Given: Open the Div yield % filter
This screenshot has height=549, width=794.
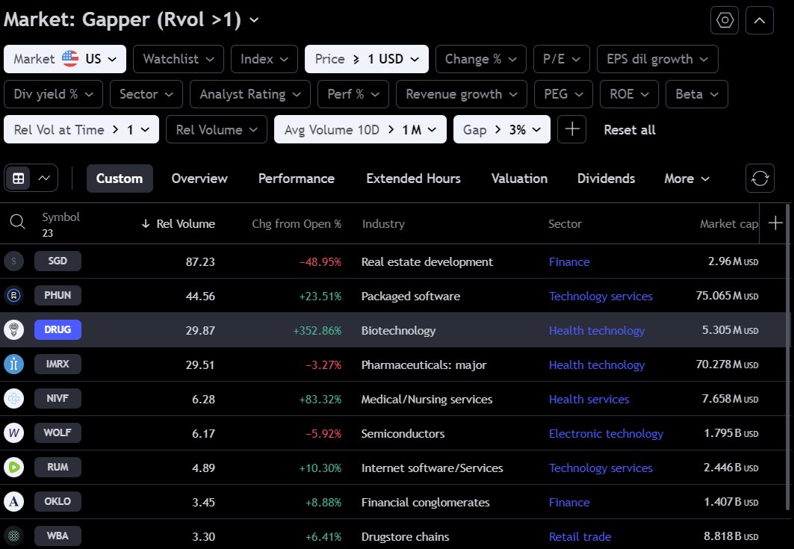Looking at the screenshot, I should (x=53, y=94).
